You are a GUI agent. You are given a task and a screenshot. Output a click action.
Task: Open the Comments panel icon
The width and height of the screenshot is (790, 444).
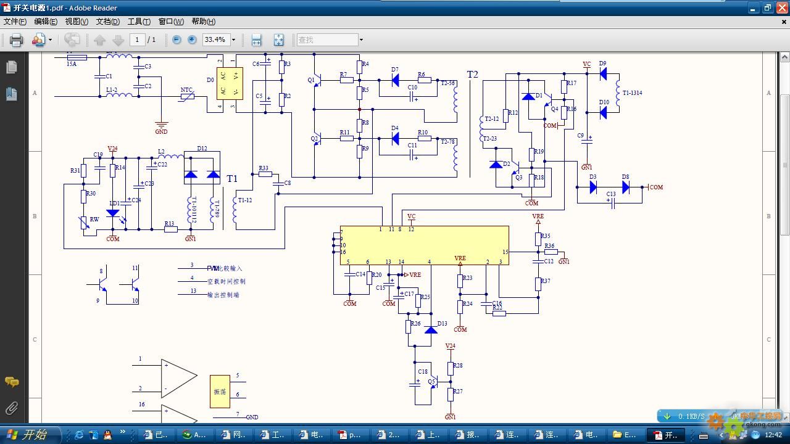(x=11, y=382)
